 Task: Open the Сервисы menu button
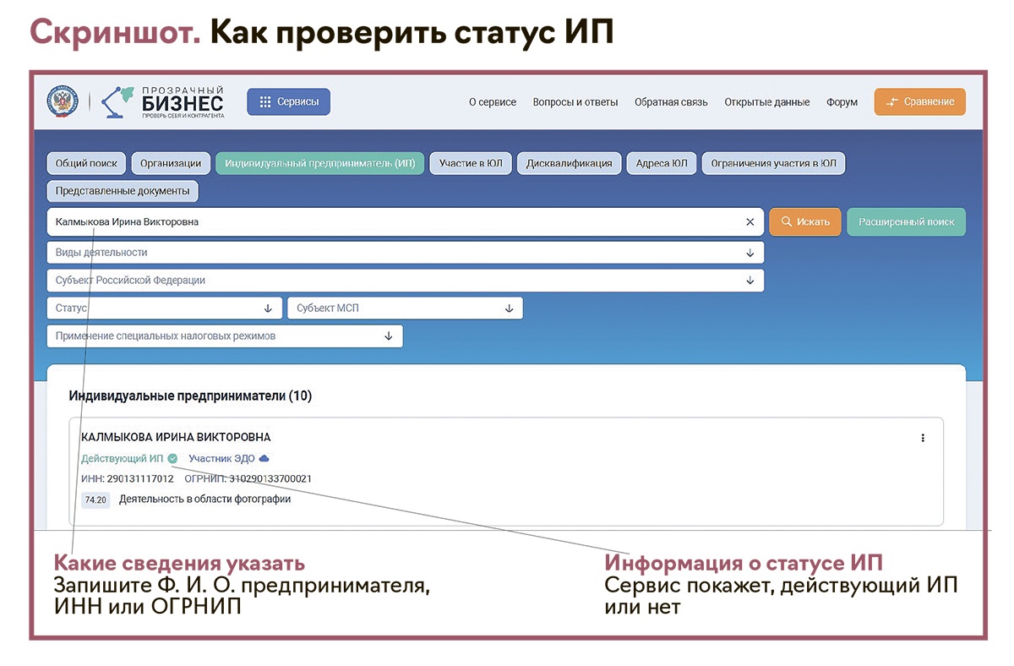[289, 101]
